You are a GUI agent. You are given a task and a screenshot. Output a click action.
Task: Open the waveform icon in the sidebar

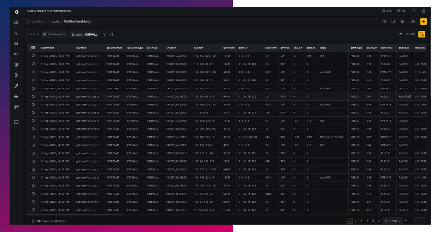(x=16, y=96)
